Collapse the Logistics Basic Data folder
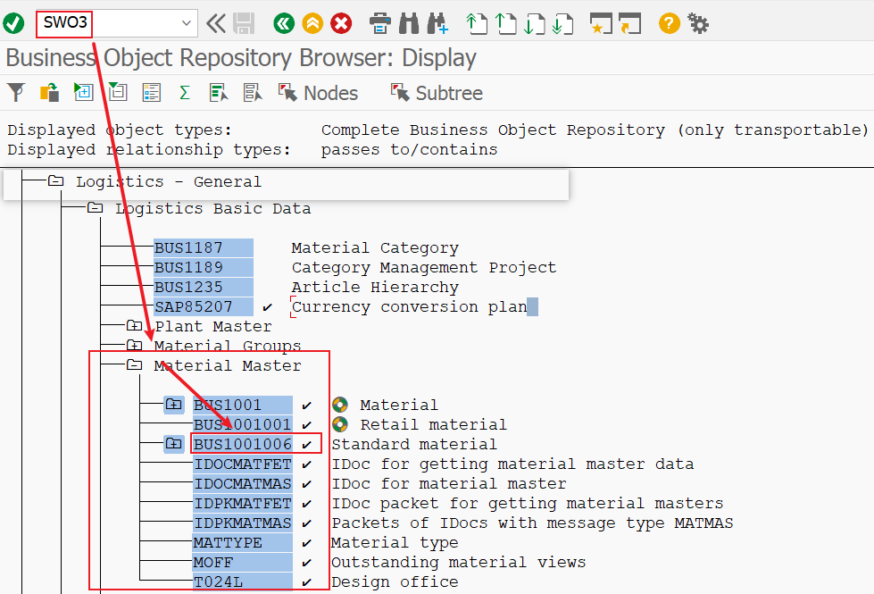This screenshot has width=874, height=594. pyautogui.click(x=95, y=207)
